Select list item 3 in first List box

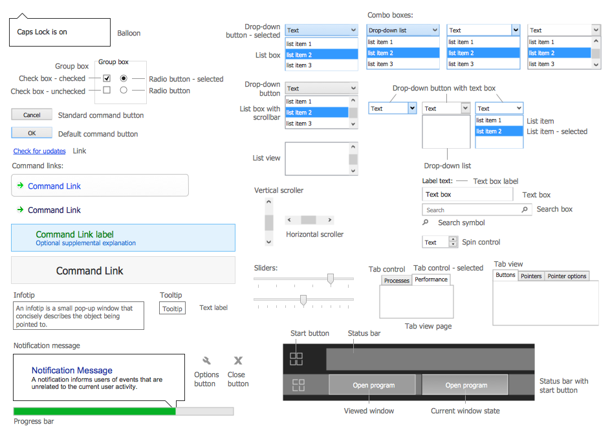coord(321,65)
